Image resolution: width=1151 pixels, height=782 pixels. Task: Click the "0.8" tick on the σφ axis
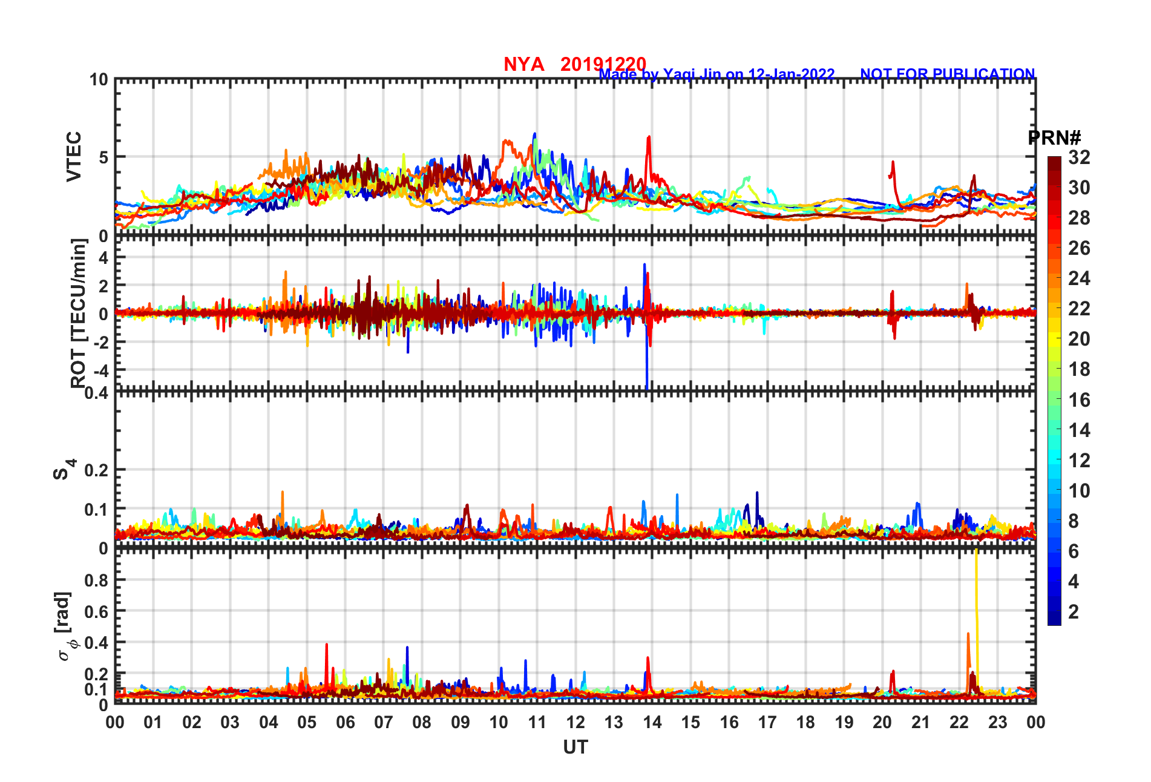(97, 580)
